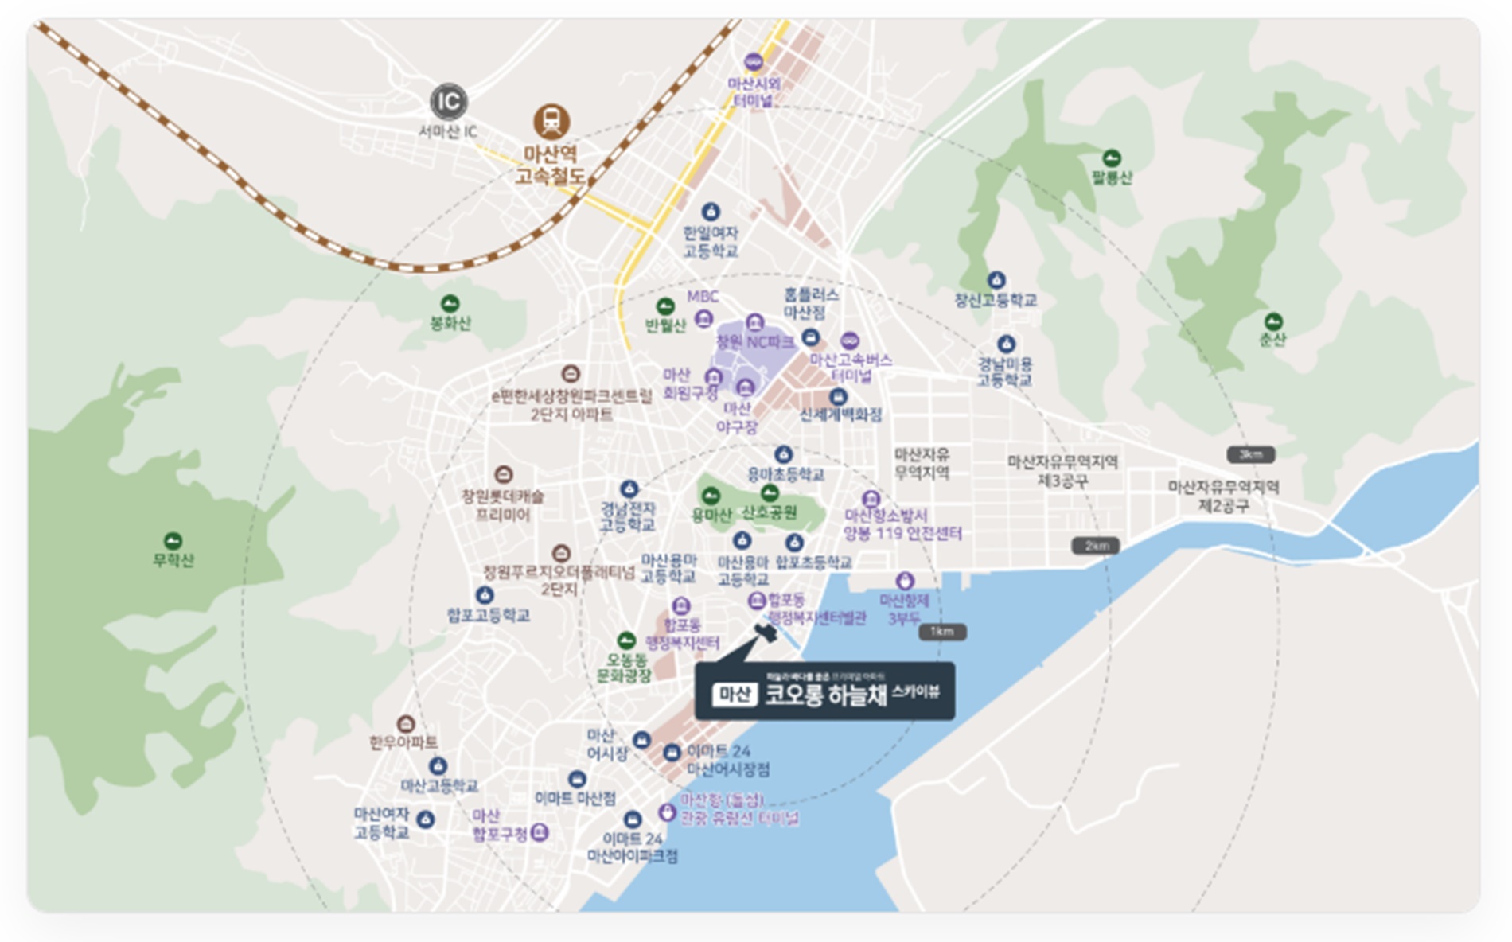
Task: Select the 마산어시장 market icon
Action: (641, 740)
